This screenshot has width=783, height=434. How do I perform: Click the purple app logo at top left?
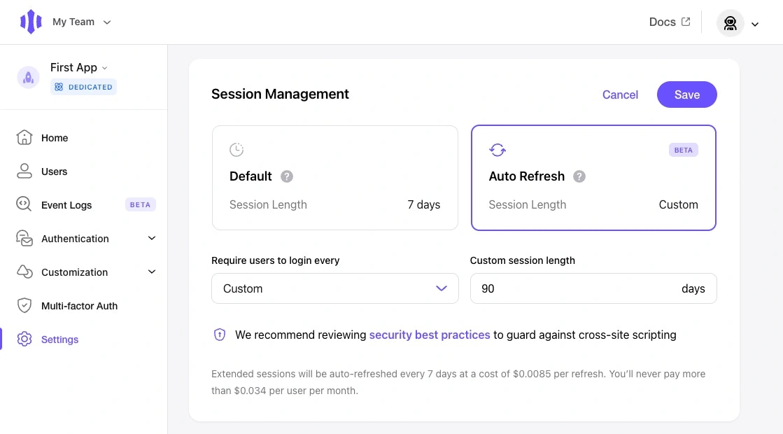[x=31, y=22]
